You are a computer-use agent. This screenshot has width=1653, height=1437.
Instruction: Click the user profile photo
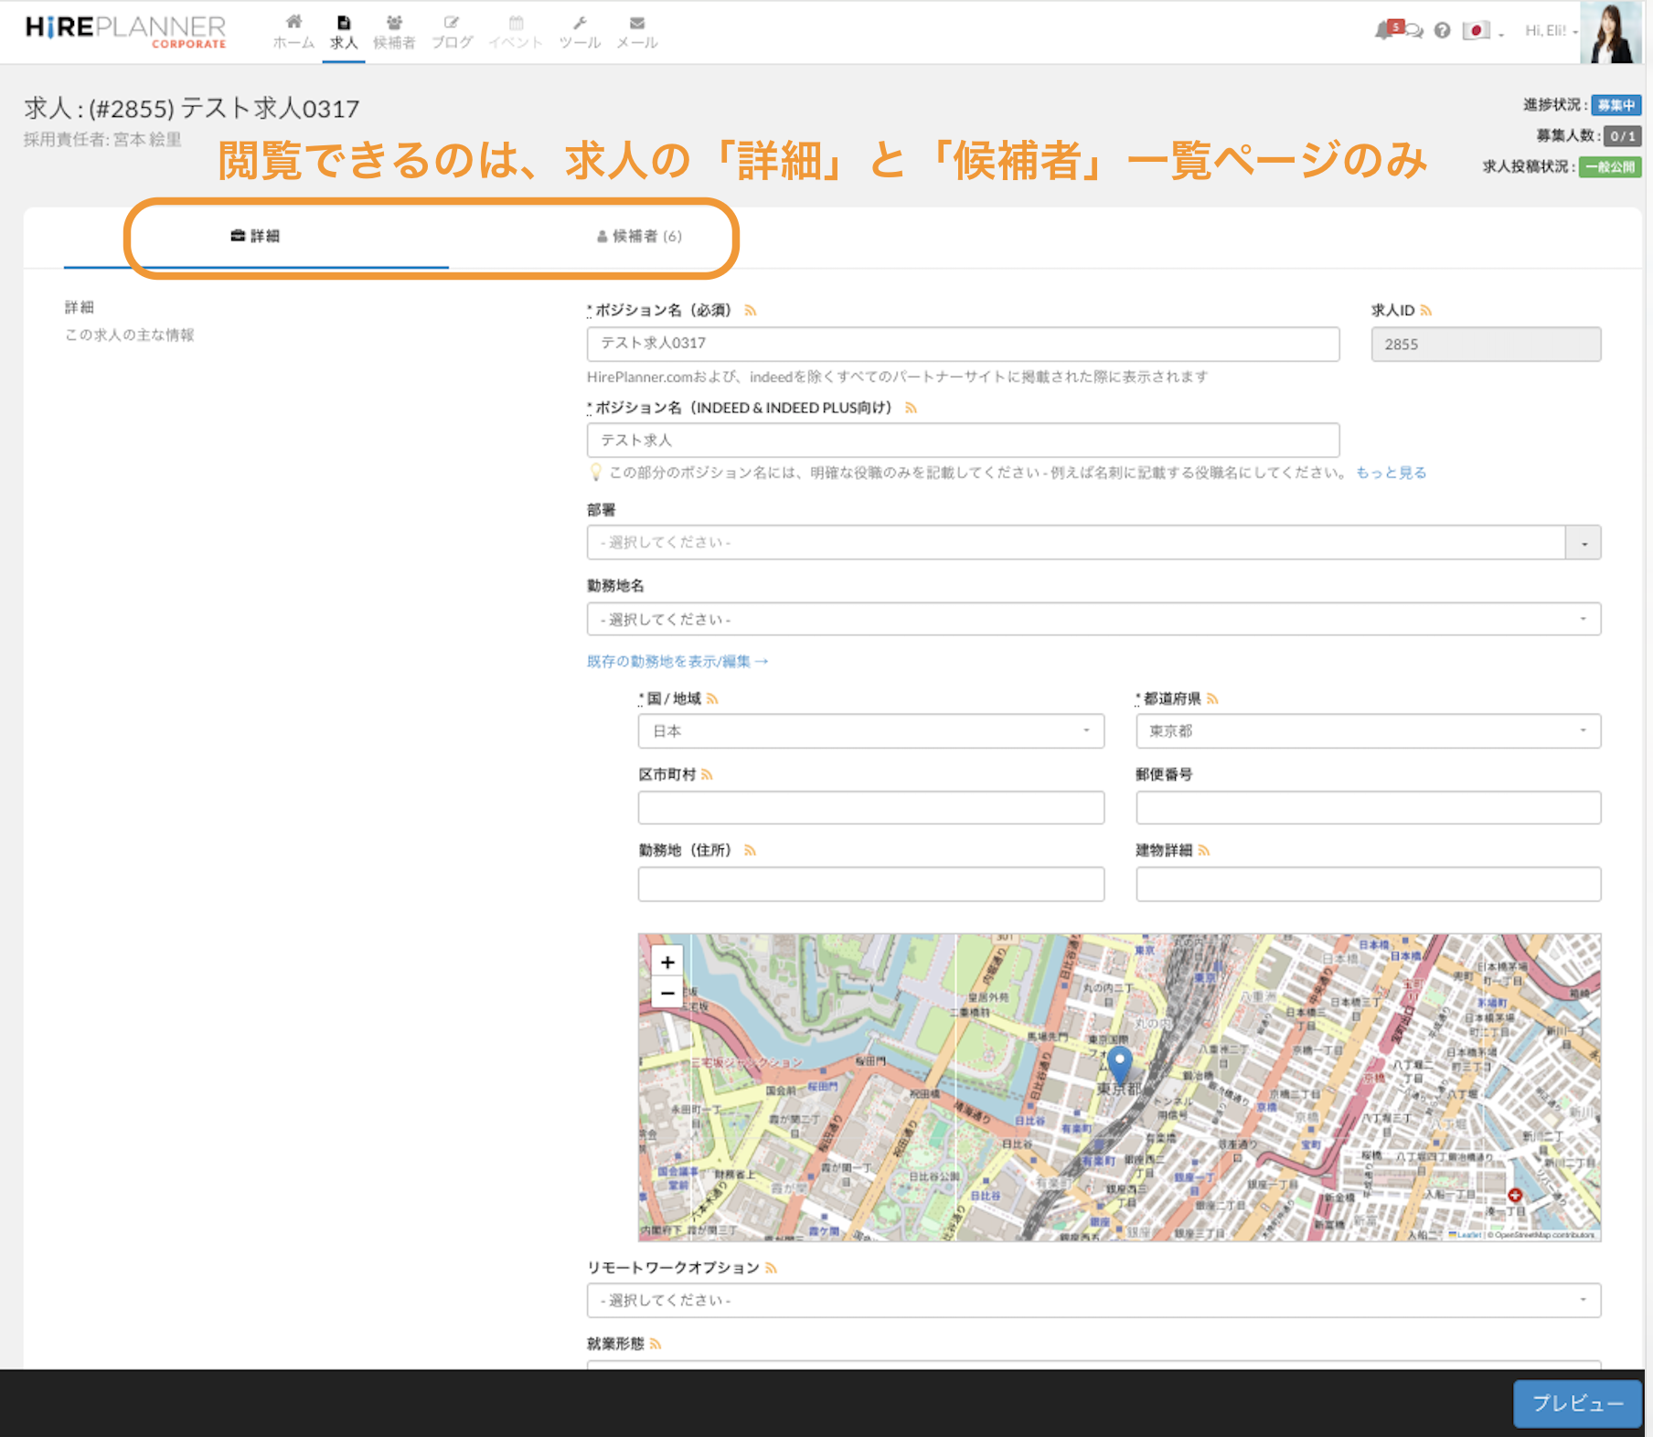click(x=1611, y=32)
